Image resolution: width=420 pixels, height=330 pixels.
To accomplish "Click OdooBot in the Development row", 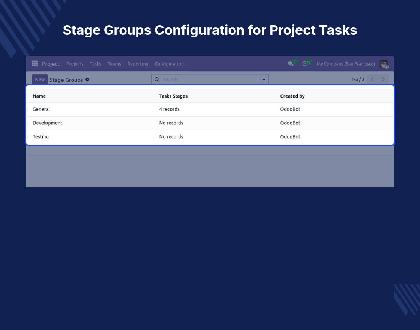I will coord(290,123).
